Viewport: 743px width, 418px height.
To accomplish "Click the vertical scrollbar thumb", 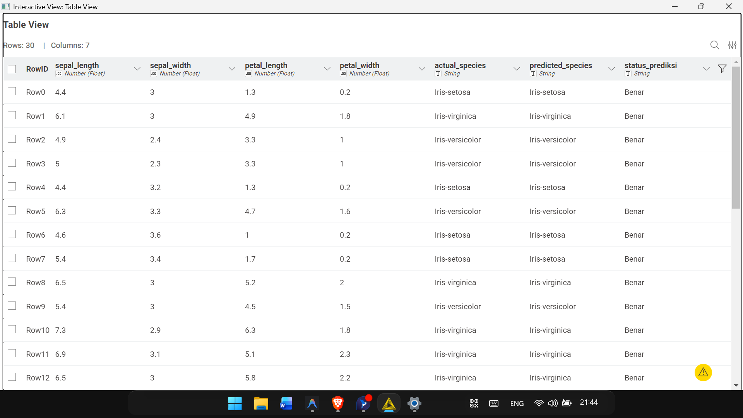I will [x=736, y=137].
